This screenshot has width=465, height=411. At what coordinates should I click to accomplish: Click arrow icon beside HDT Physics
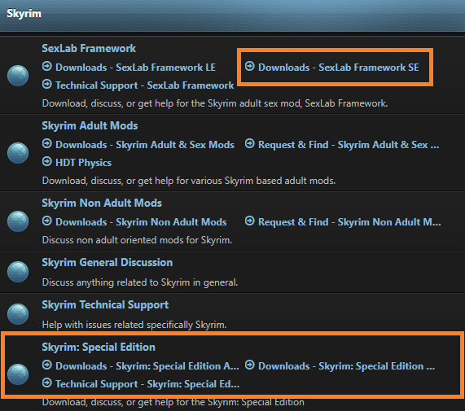47,161
